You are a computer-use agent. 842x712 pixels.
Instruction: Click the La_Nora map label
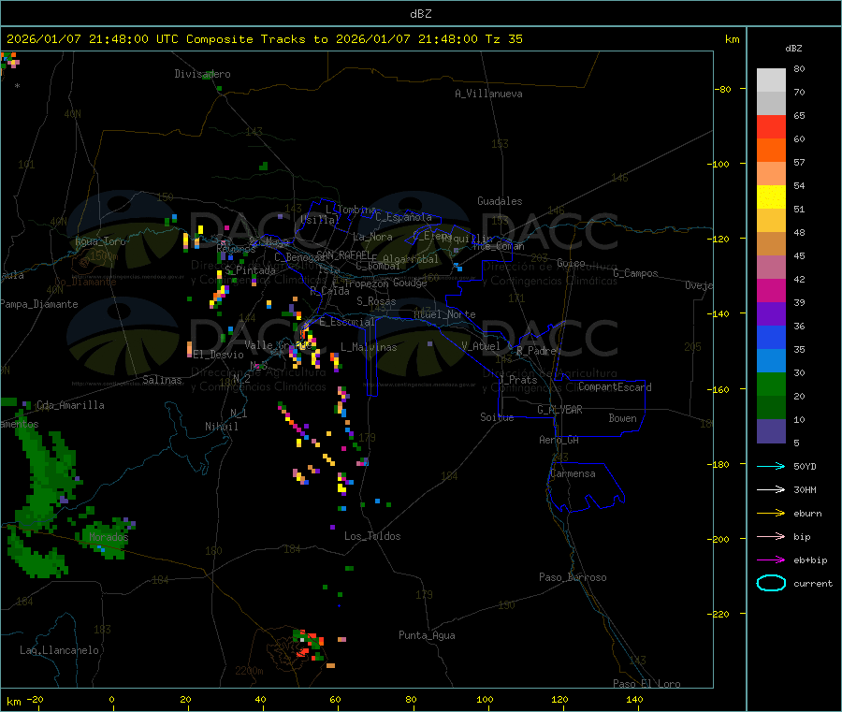point(372,237)
